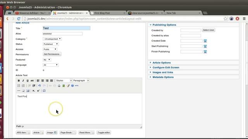Toggle underline formatting in the editor
Image resolution: width=248 pixels, height=139 pixels.
point(28,81)
